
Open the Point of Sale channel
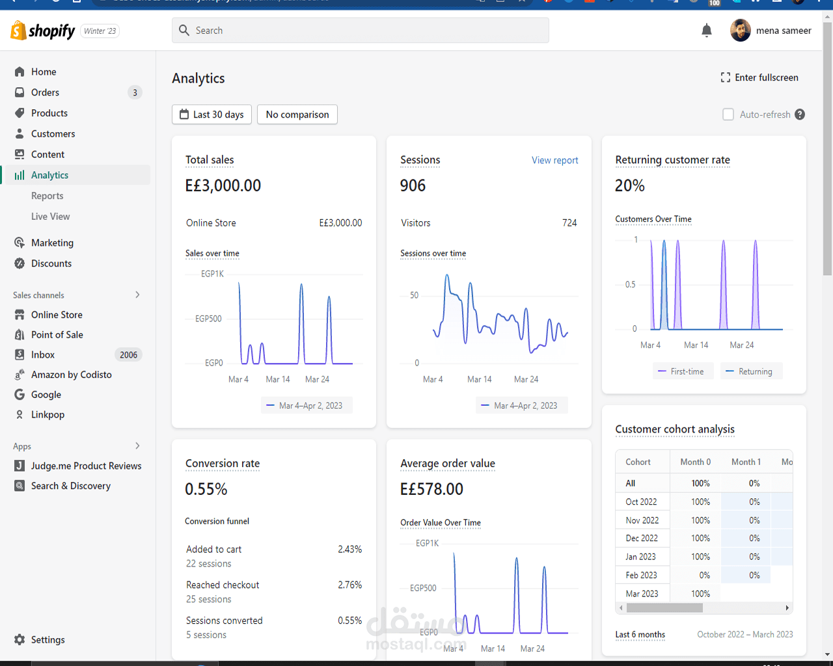point(57,335)
